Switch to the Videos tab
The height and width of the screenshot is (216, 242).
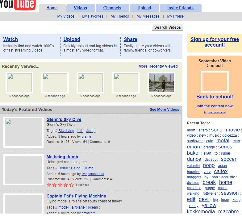pyautogui.click(x=80, y=8)
